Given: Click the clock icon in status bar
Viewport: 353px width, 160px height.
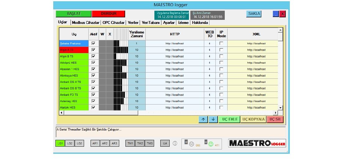Looking at the screenshot, I should 175,143.
